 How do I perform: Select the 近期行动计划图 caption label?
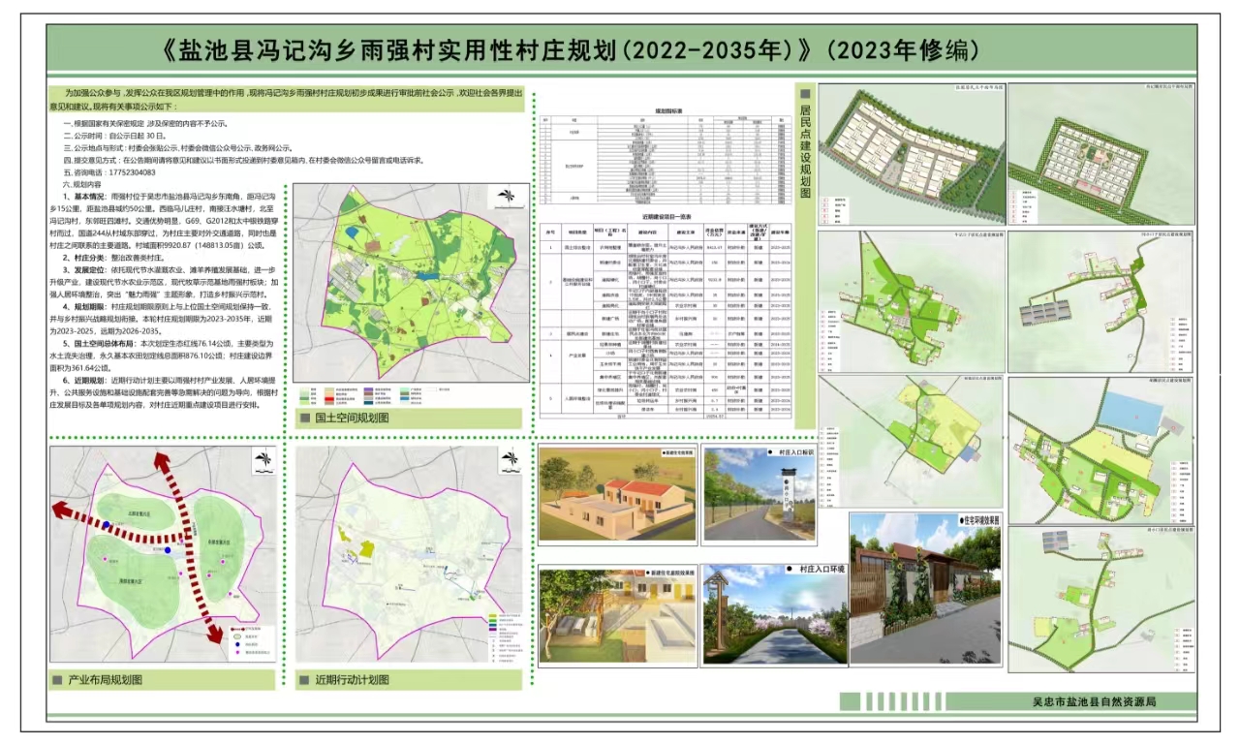(x=351, y=680)
